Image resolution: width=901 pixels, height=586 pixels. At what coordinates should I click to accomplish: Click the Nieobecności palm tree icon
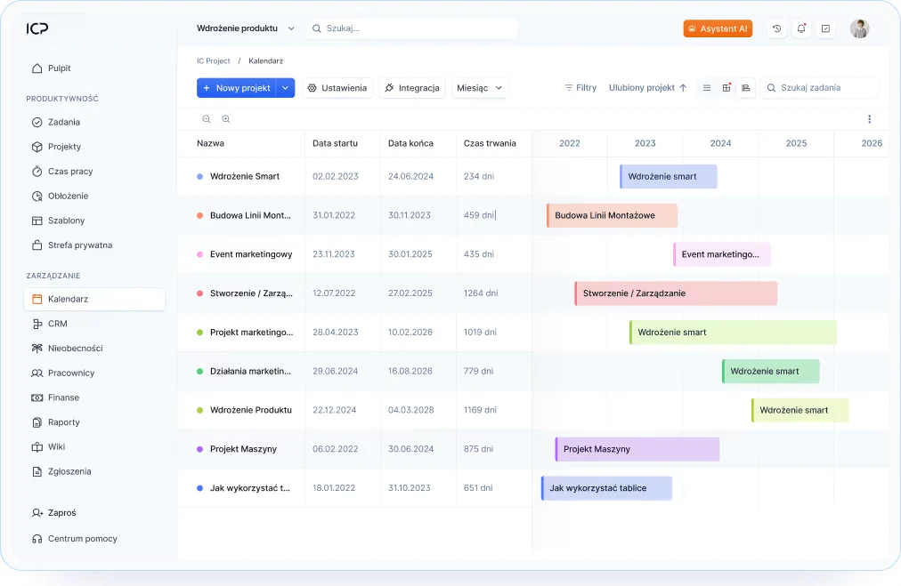(x=37, y=349)
